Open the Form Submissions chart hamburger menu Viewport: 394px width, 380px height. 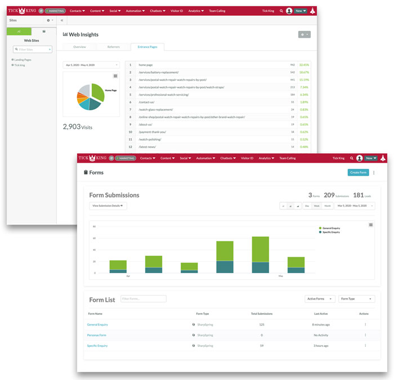point(370,225)
